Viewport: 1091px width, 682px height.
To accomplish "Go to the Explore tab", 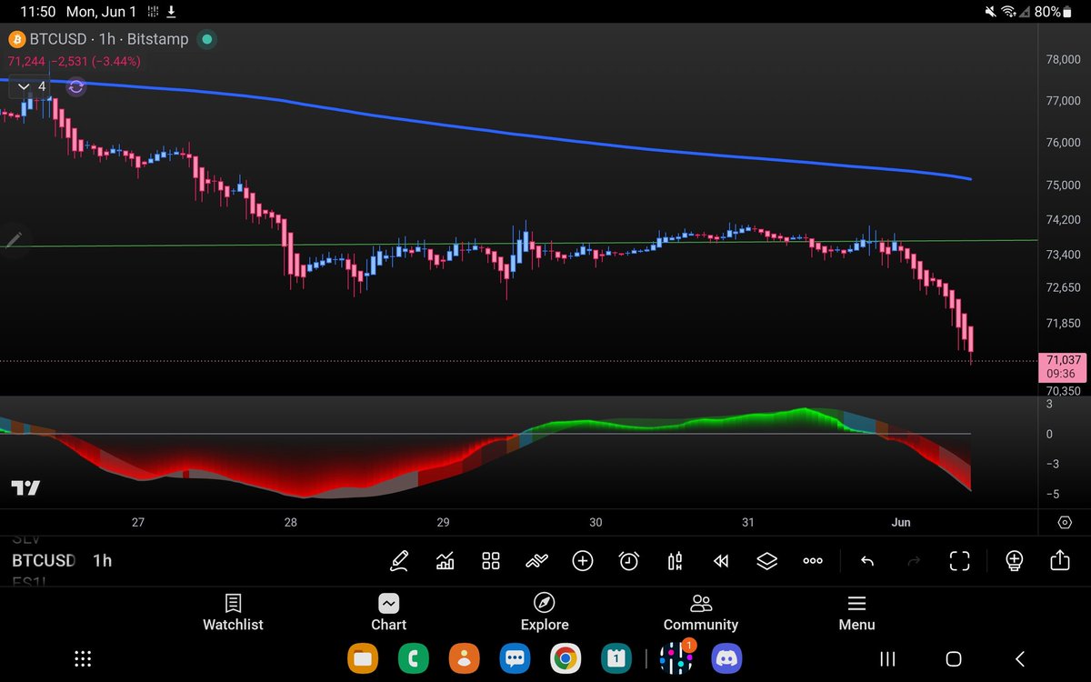I will tap(545, 613).
